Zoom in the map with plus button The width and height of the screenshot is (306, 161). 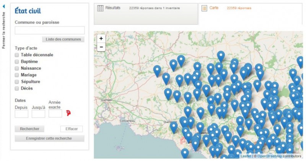(x=101, y=39)
